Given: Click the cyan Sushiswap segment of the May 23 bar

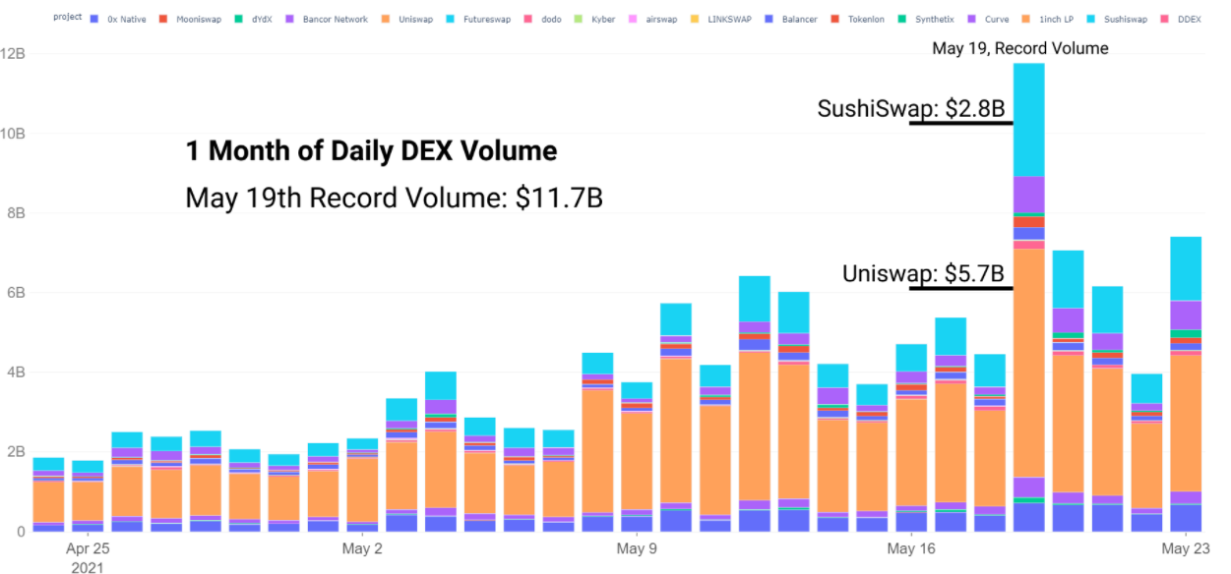Looking at the screenshot, I should pyautogui.click(x=1186, y=268).
